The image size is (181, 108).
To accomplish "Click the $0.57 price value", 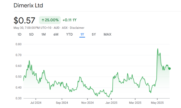I will [25, 20].
